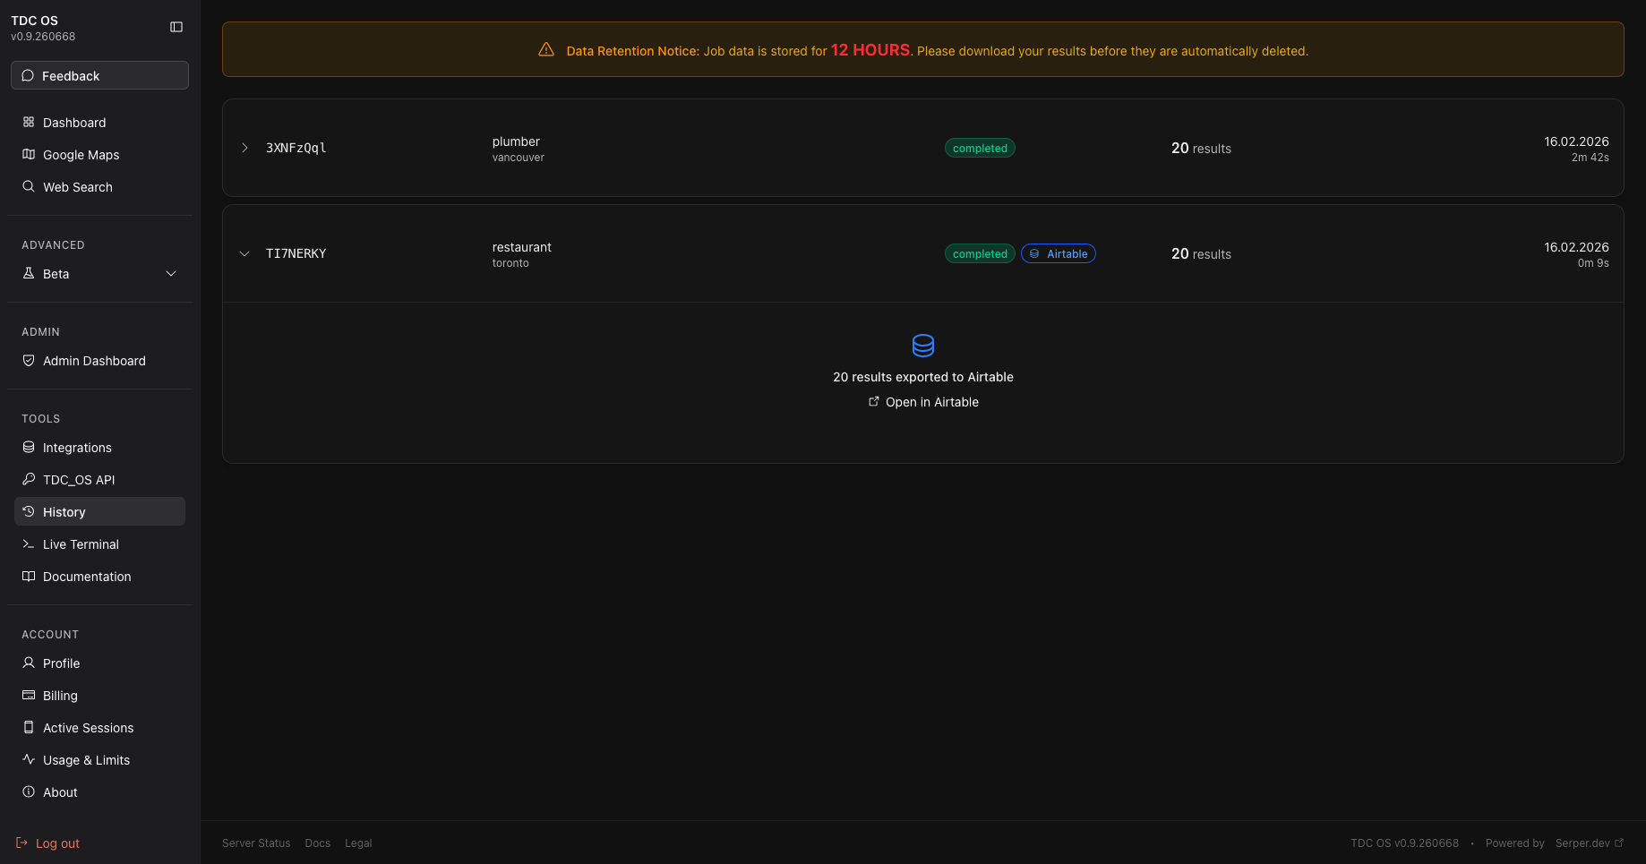Click the completed status badge on plumber job
1646x864 pixels.
click(x=980, y=148)
